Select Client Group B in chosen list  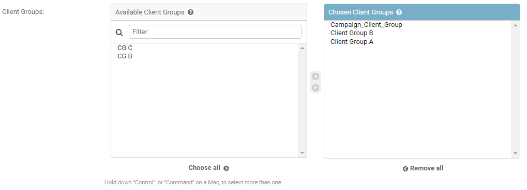pyautogui.click(x=417, y=33)
